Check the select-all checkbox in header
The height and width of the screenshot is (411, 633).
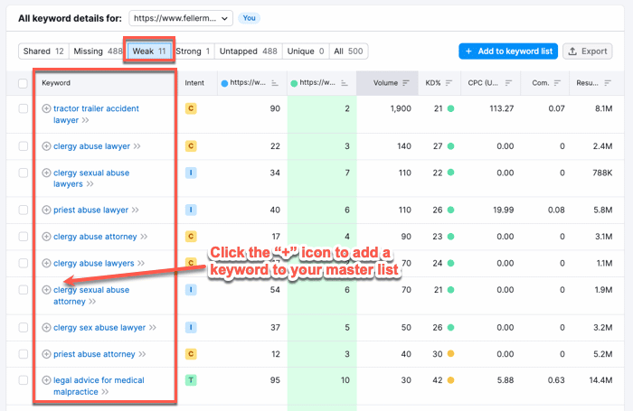[x=24, y=83]
